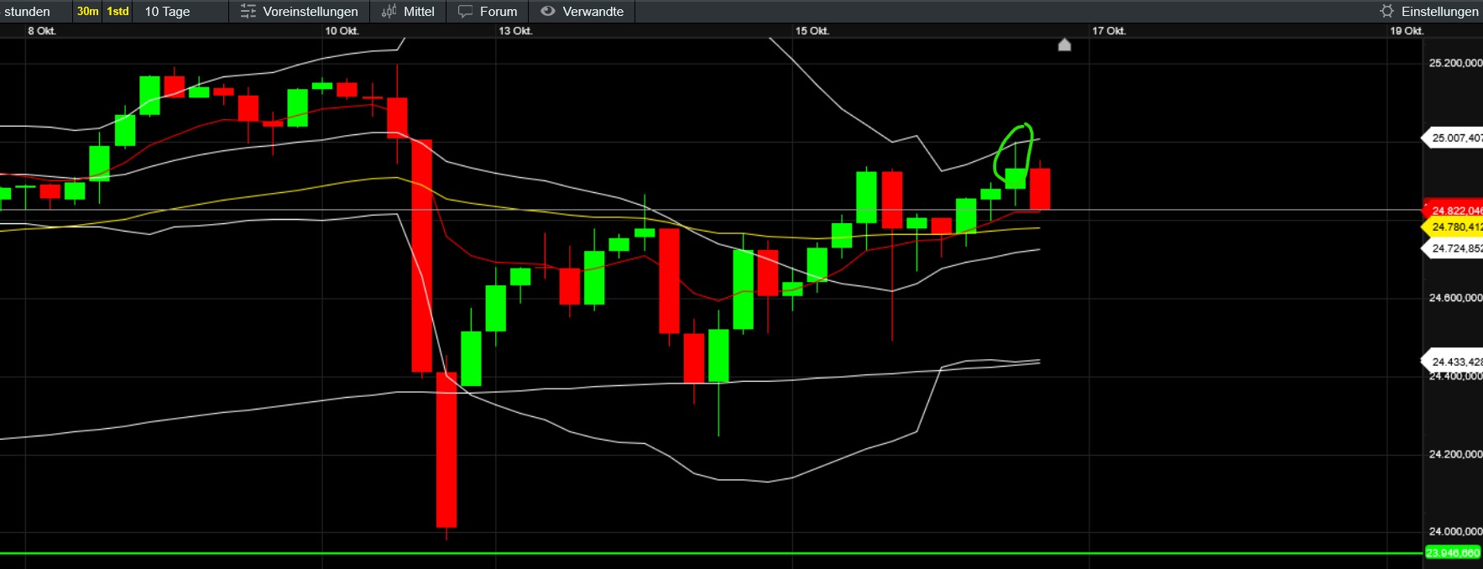Viewport: 1483px width, 569px height.
Task: Click the 24.000,000 axis value
Action: point(1455,531)
